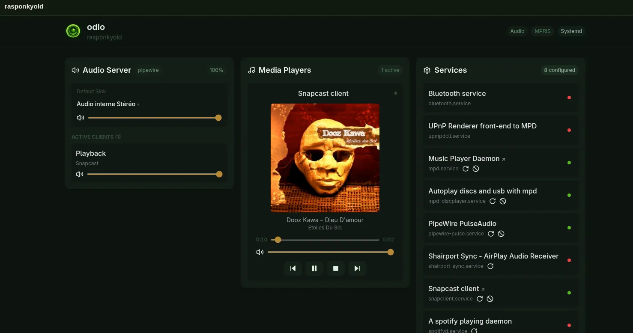Screen dimensions: 633x333
Task: Select UPnP Renderer front-end to MPD row
Action: (501, 130)
